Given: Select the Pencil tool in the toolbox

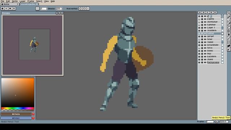Looking at the screenshot, I should [228, 17].
